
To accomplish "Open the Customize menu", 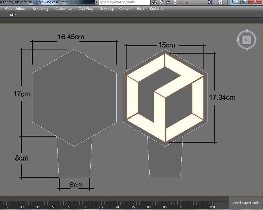I will (63, 9).
